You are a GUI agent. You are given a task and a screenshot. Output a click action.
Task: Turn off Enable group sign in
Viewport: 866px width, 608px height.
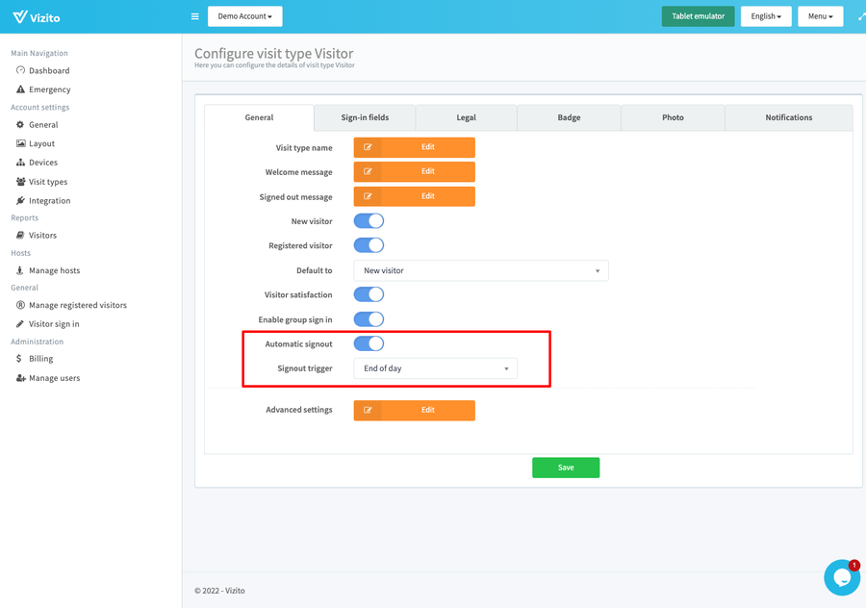369,319
